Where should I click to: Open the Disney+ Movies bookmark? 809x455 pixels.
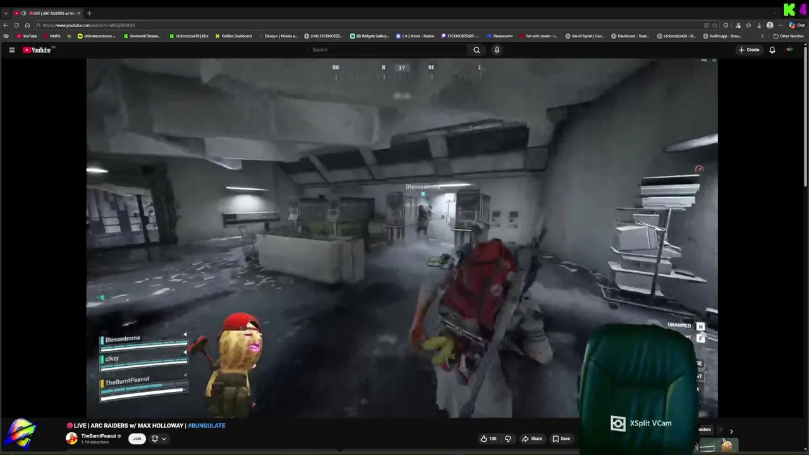pos(279,36)
